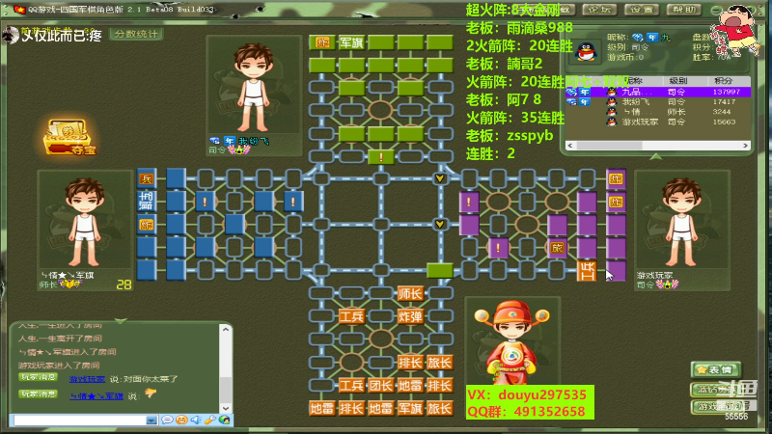
Task: Open the 设置 settings button
Action: [642, 10]
